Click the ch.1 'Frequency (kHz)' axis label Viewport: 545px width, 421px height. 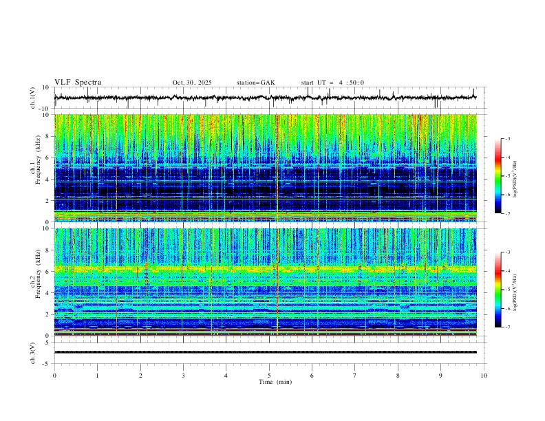[x=38, y=160]
